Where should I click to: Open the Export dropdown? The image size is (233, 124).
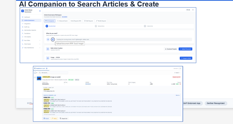(x=177, y=73)
